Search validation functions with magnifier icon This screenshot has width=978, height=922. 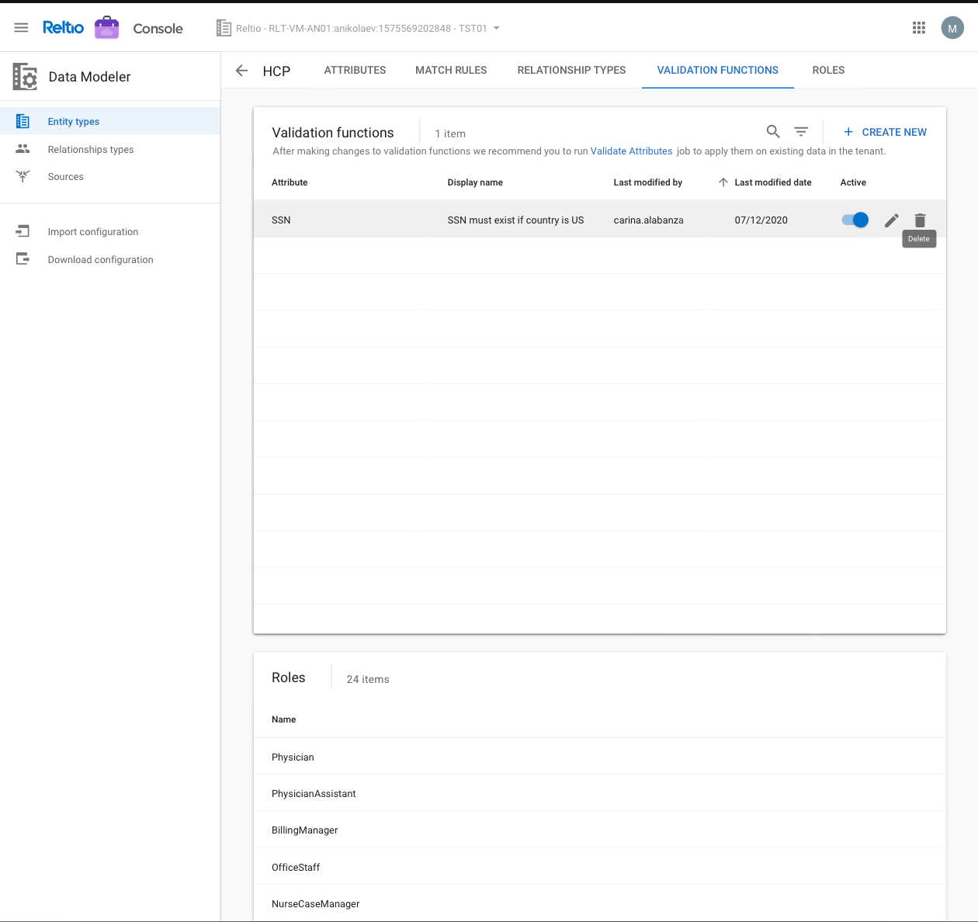tap(773, 132)
